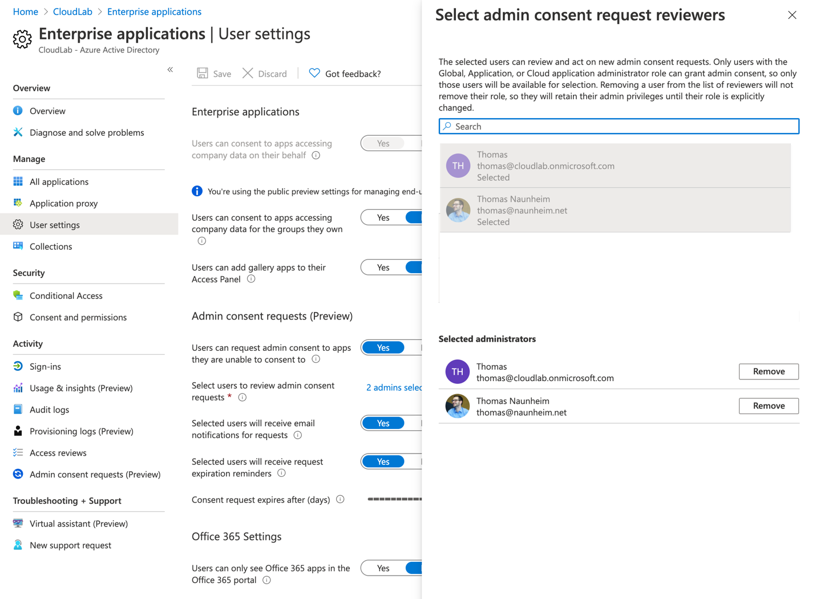Click Admin consent requests sidebar icon
Screen dimensions: 816x599
tap(18, 475)
